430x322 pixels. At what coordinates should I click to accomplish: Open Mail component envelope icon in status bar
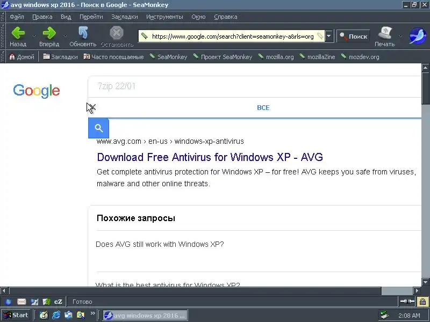(x=21, y=302)
